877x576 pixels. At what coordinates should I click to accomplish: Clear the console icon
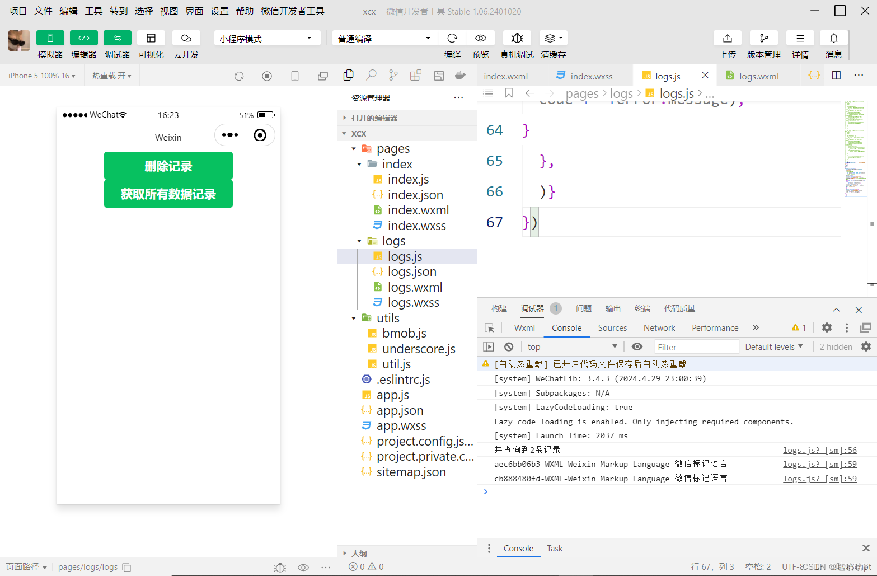tap(509, 347)
